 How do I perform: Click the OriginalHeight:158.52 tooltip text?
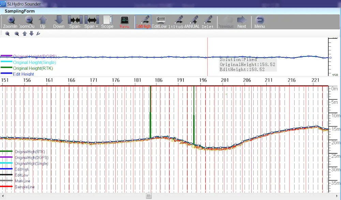pos(247,64)
